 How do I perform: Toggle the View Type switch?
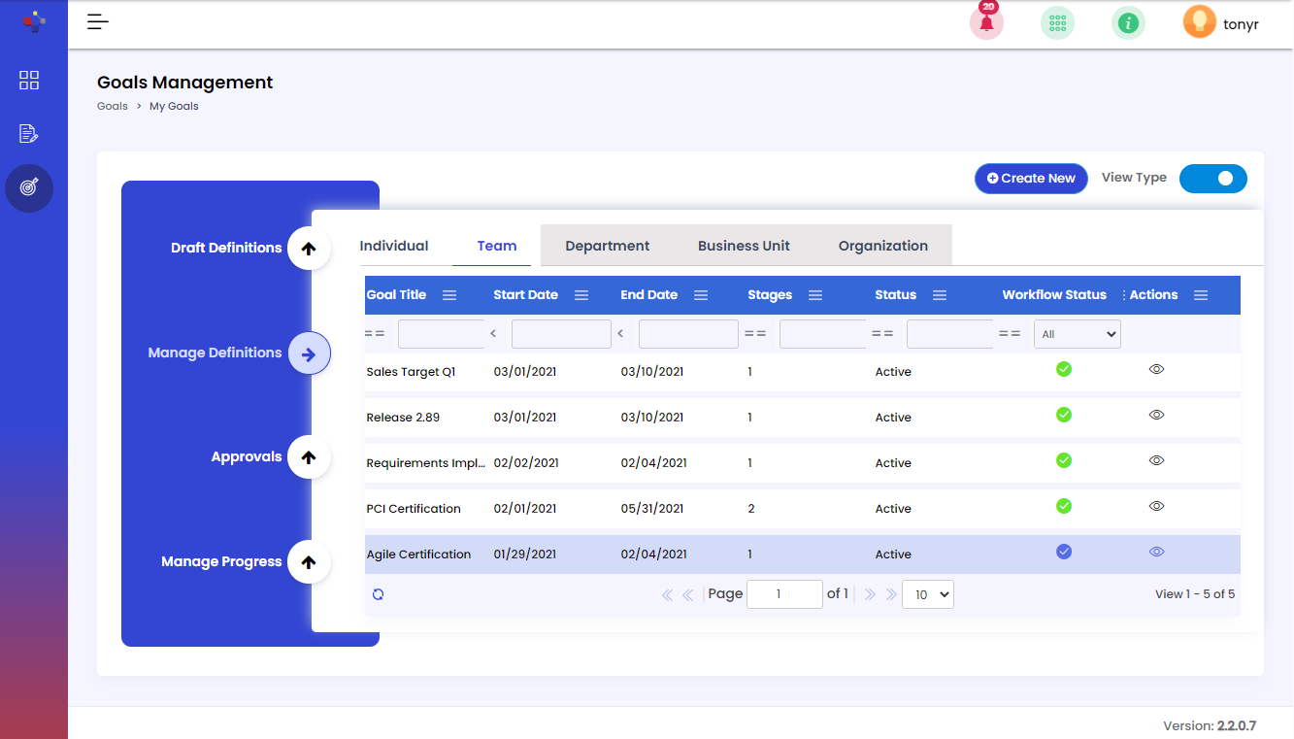tap(1212, 179)
